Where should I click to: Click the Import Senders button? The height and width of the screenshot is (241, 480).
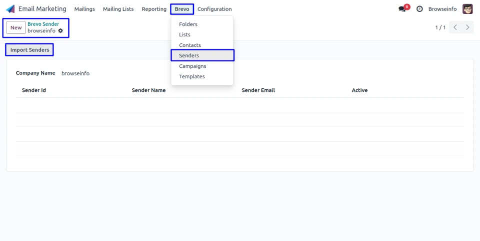tap(29, 50)
